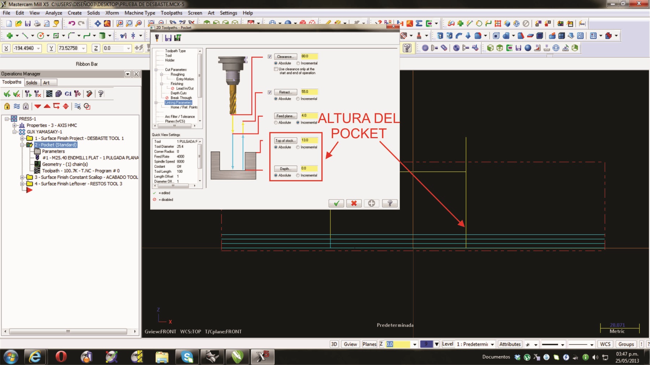
Task: Click the Clearance value field 80.0
Action: coord(309,56)
